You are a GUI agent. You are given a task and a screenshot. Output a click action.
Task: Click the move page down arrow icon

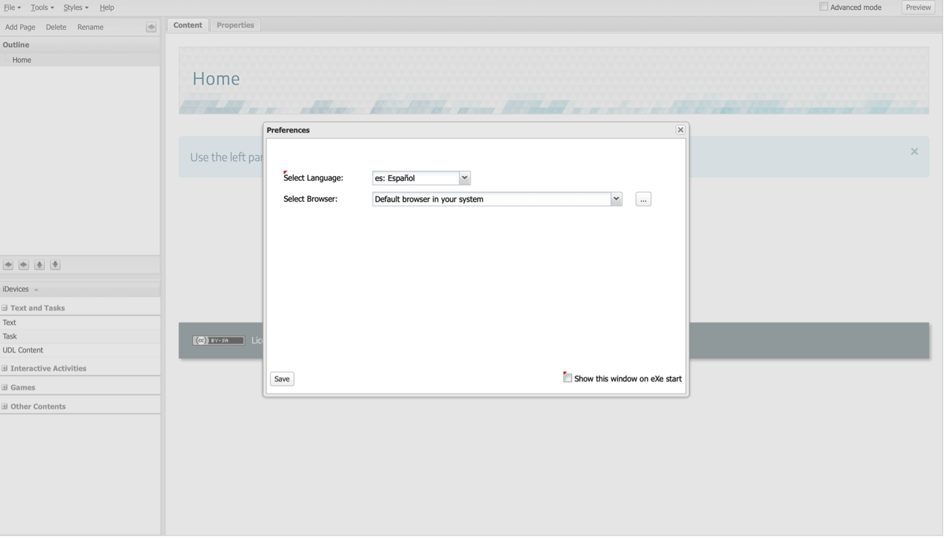55,265
